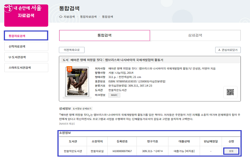Switch to the 통합검색 tab
Screen dimensions: 250x159
coord(104,35)
